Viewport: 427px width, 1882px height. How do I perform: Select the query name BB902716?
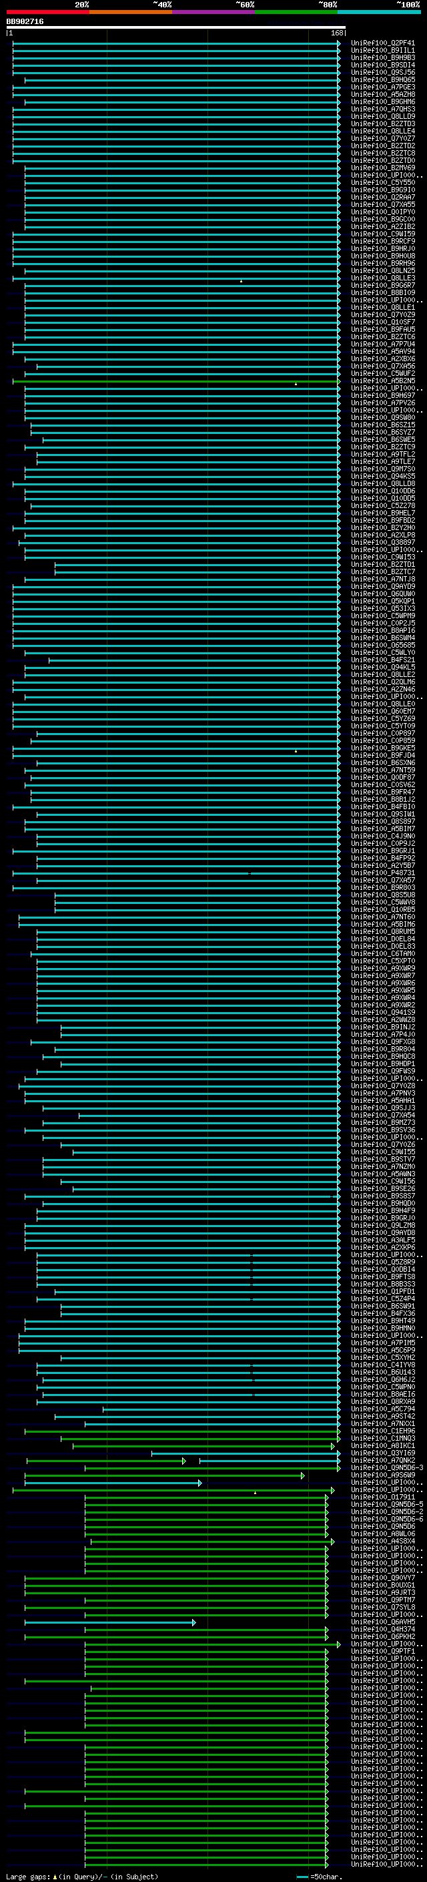(25, 22)
